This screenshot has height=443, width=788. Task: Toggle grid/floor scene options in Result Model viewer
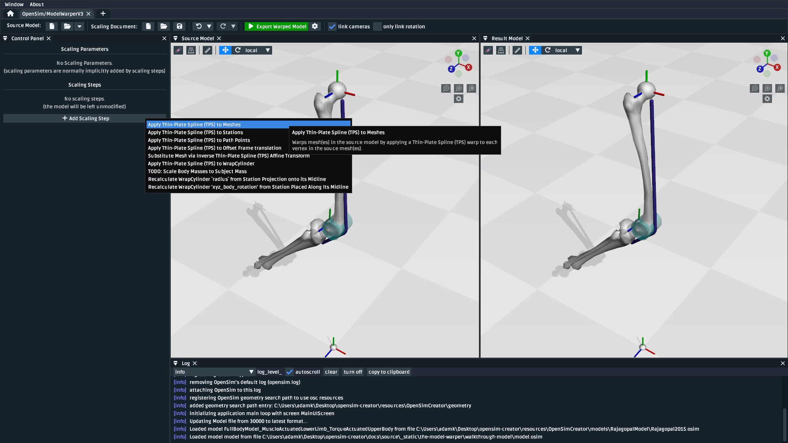[x=501, y=50]
